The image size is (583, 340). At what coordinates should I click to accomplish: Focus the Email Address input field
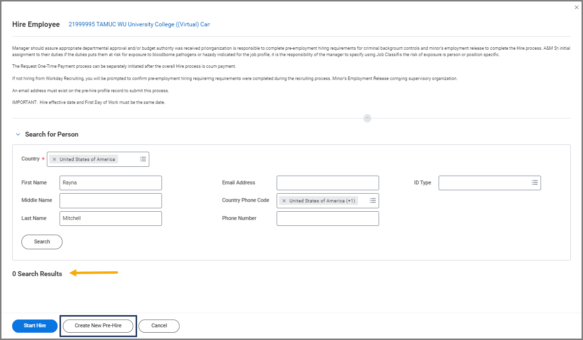coord(327,183)
